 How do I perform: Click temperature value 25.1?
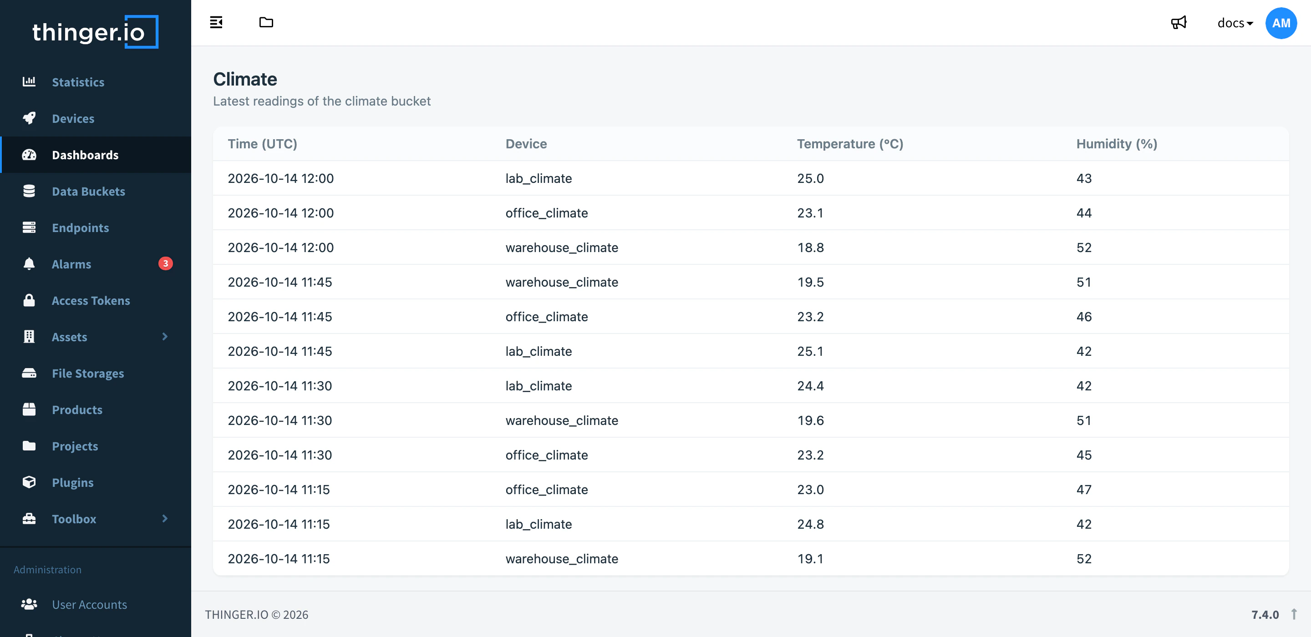(810, 351)
